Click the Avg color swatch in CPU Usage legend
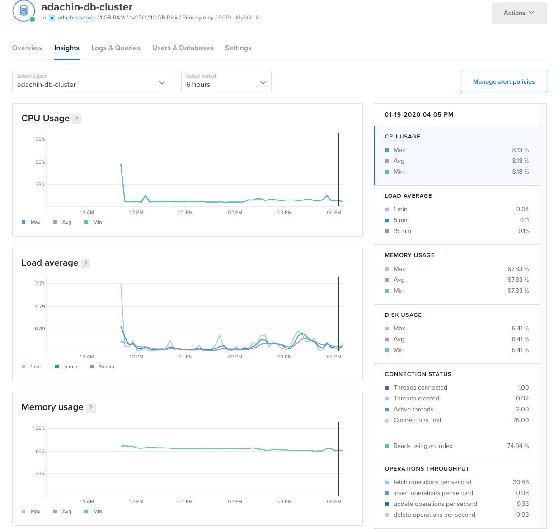The image size is (554, 529). point(55,222)
